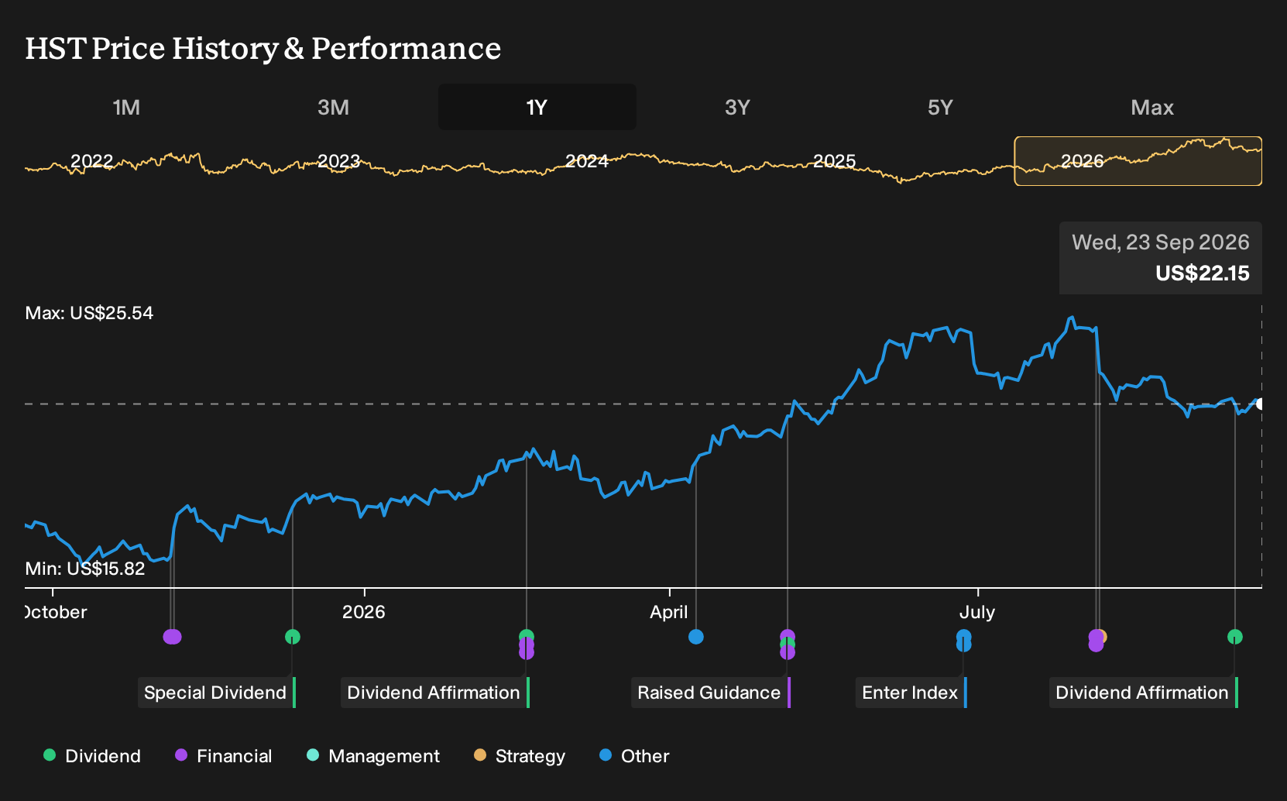Open the Enter Index event label
1287x801 pixels.
coord(911,693)
